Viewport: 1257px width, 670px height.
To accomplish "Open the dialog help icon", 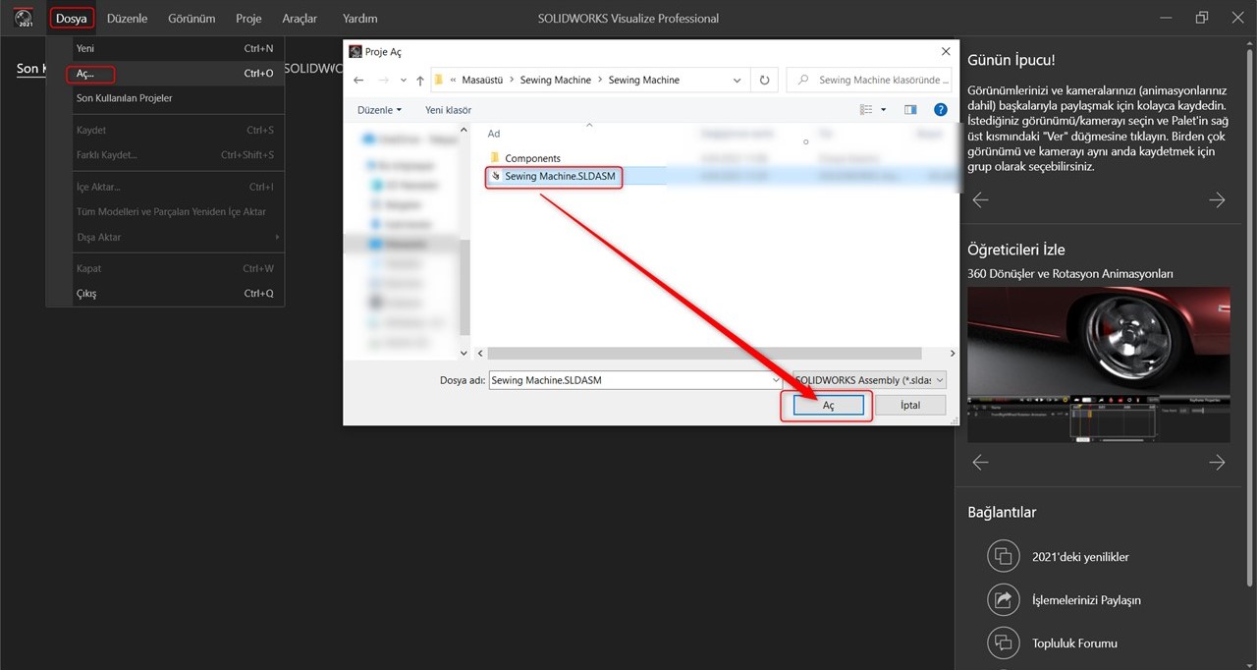I will pyautogui.click(x=941, y=110).
